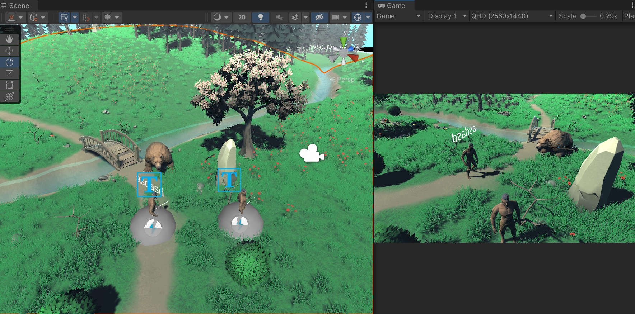The image size is (635, 314).
Task: Select the camera gizmo in the scene
Action: point(312,153)
